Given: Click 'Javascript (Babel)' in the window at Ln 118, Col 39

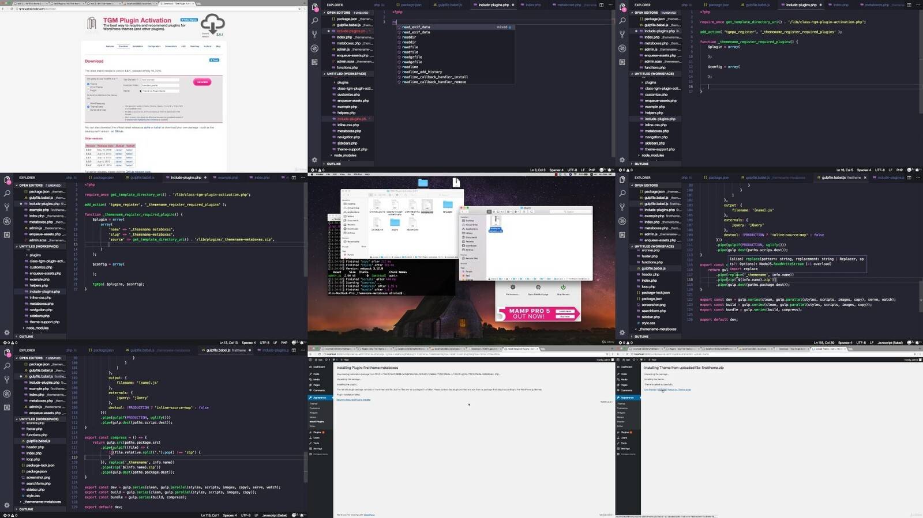Looking at the screenshot, I should [891, 342].
